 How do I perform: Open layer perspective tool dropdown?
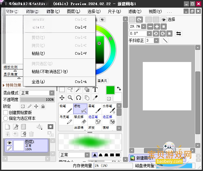pyautogui.click(x=40, y=127)
